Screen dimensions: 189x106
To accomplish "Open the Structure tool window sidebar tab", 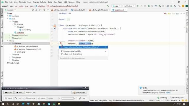I will click(x=2, y=24).
